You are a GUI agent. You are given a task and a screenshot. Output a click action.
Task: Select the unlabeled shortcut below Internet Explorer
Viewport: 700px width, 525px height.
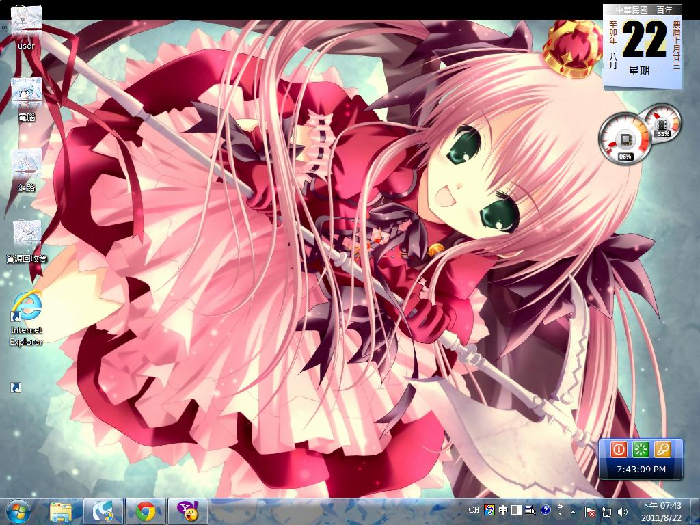click(16, 388)
